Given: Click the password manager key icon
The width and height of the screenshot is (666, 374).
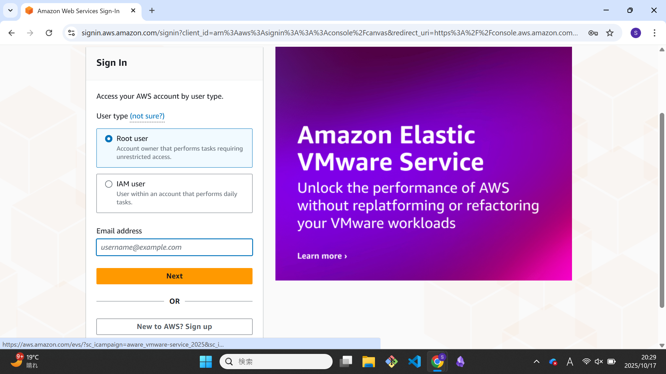Looking at the screenshot, I should pos(593,33).
